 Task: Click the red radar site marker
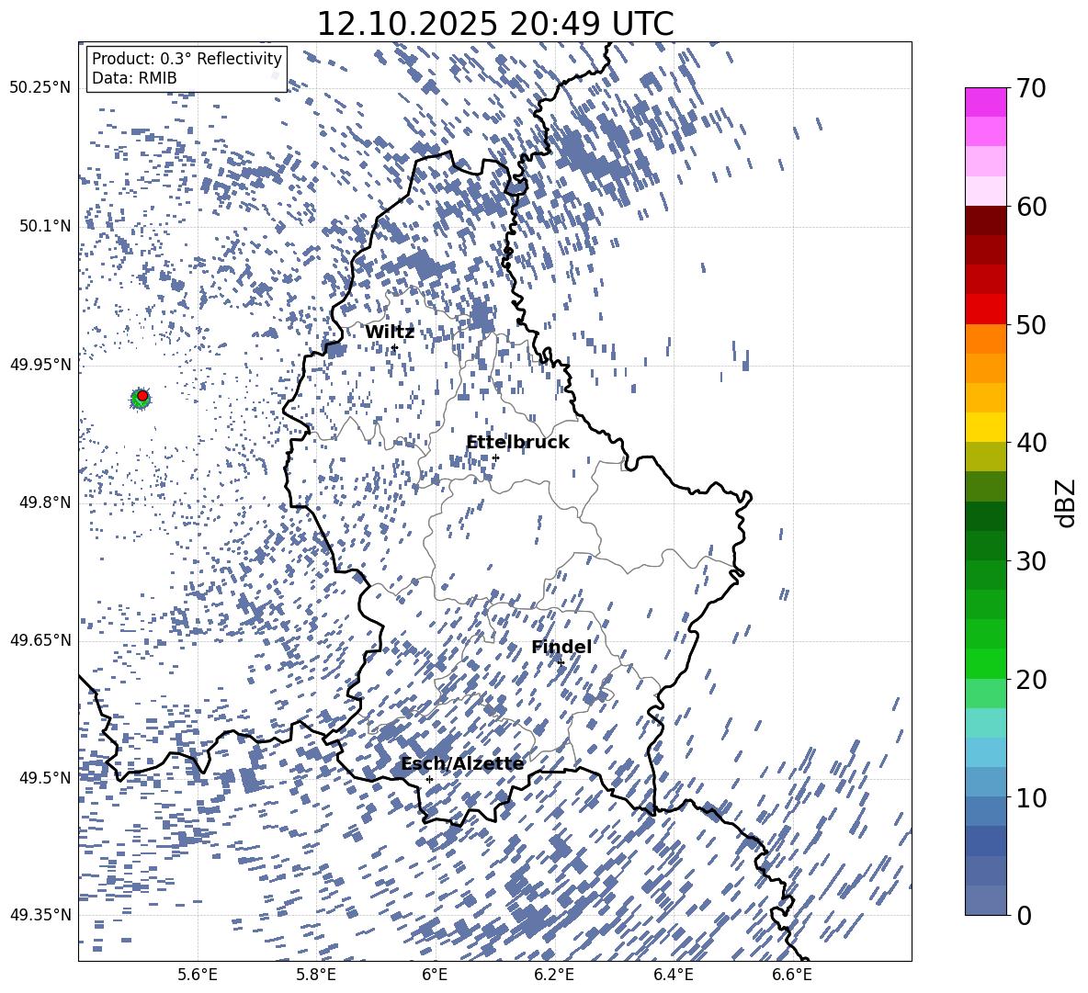tap(142, 395)
